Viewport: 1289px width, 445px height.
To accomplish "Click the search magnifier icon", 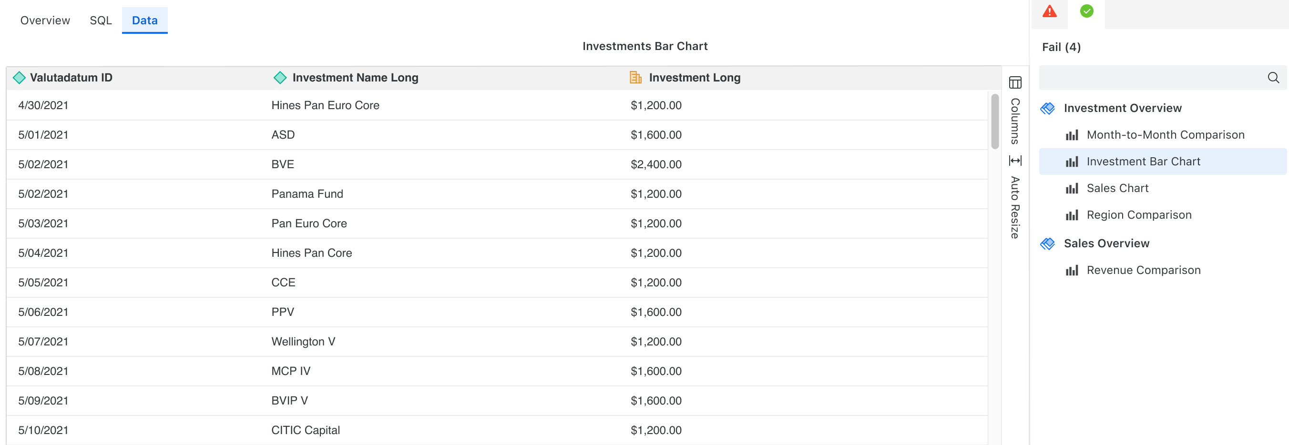I will coord(1273,78).
